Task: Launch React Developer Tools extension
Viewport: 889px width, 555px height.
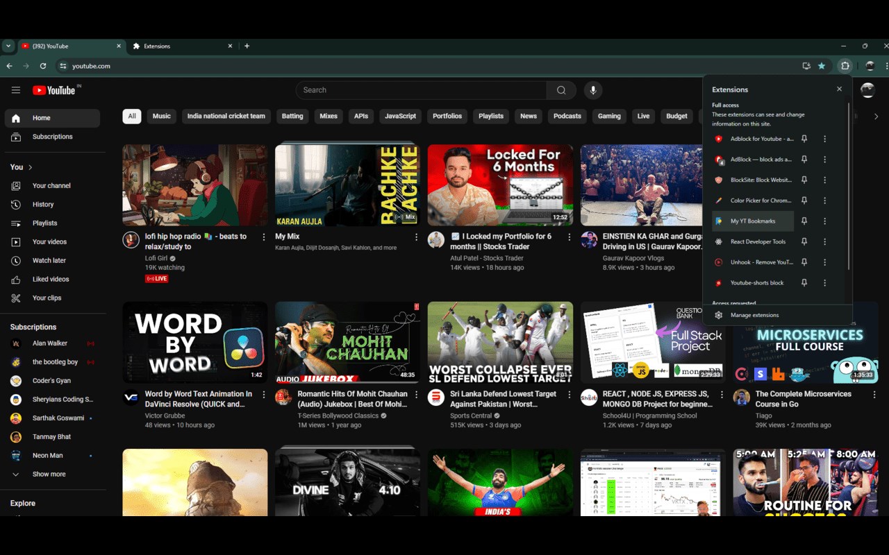Action: [x=753, y=242]
